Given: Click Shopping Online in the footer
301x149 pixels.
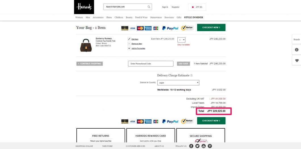Looking at the screenshot, I should tap(84, 146).
